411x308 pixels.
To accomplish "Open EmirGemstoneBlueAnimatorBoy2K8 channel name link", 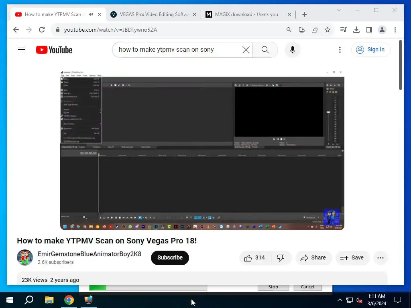I will click(x=90, y=254).
